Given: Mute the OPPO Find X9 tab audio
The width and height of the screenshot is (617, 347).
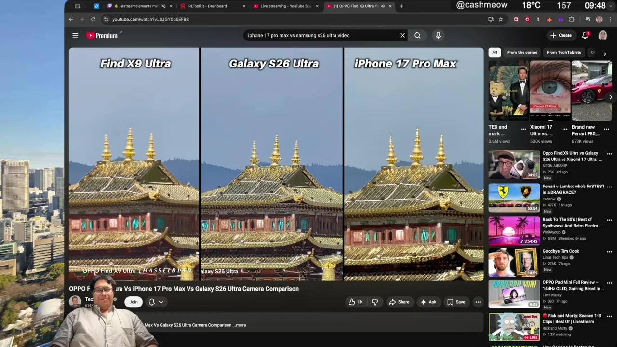Looking at the screenshot, I should pos(383,6).
